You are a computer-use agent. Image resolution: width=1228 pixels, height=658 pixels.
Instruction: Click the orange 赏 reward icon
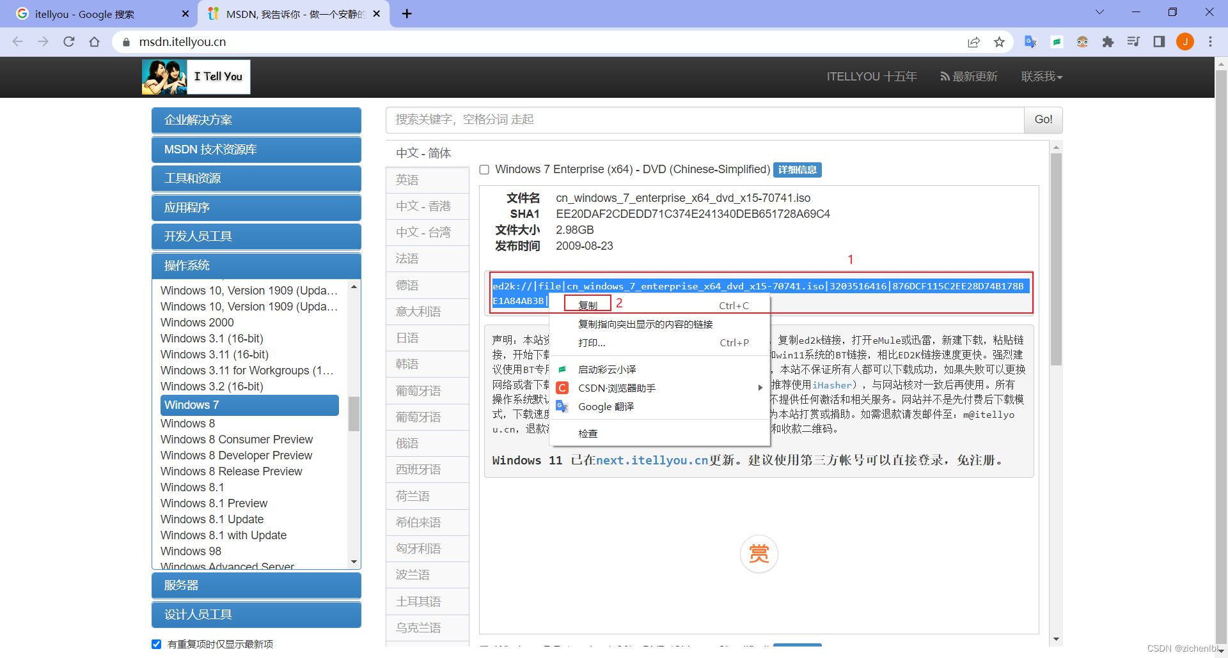point(759,553)
